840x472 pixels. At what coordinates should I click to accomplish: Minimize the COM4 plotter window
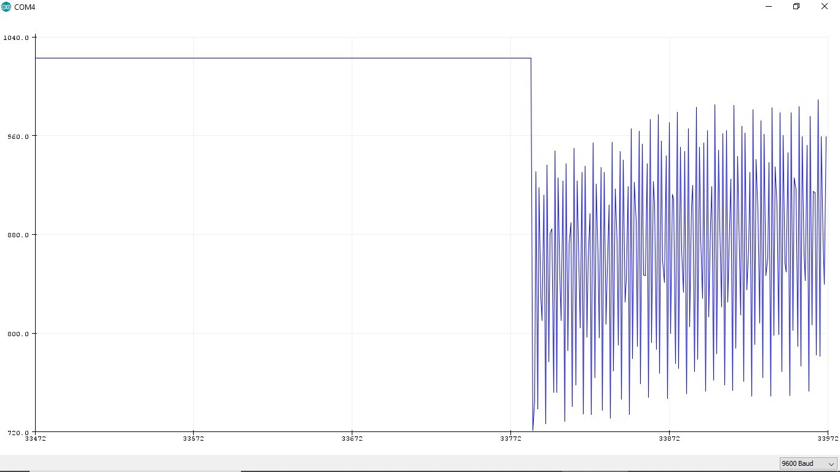[769, 7]
